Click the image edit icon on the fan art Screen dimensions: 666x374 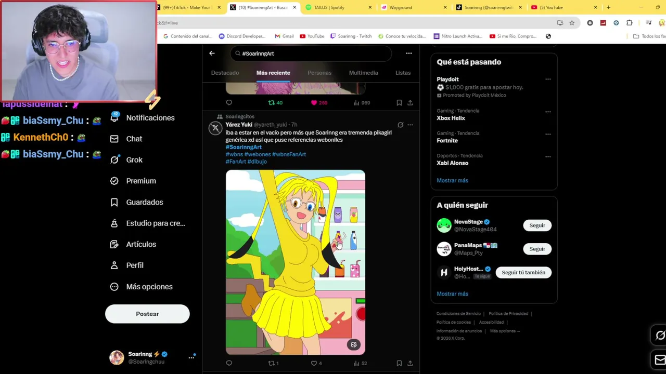354,345
